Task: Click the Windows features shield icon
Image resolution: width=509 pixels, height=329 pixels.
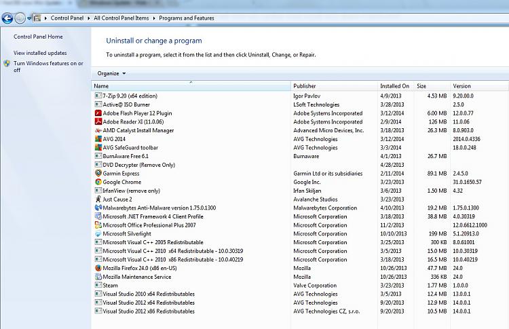Action: [x=7, y=63]
